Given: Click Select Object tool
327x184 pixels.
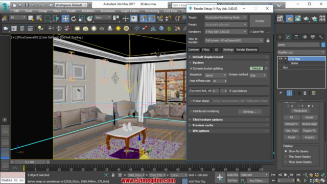Looking at the screenshot, I should point(31,18).
